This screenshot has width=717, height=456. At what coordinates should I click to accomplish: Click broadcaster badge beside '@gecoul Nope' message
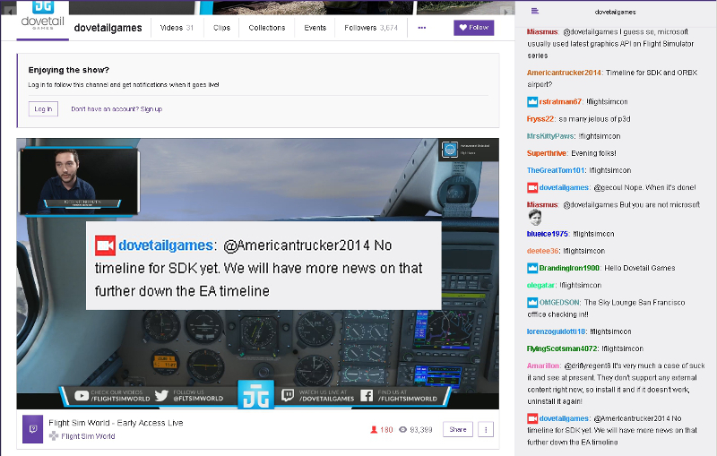pyautogui.click(x=532, y=188)
